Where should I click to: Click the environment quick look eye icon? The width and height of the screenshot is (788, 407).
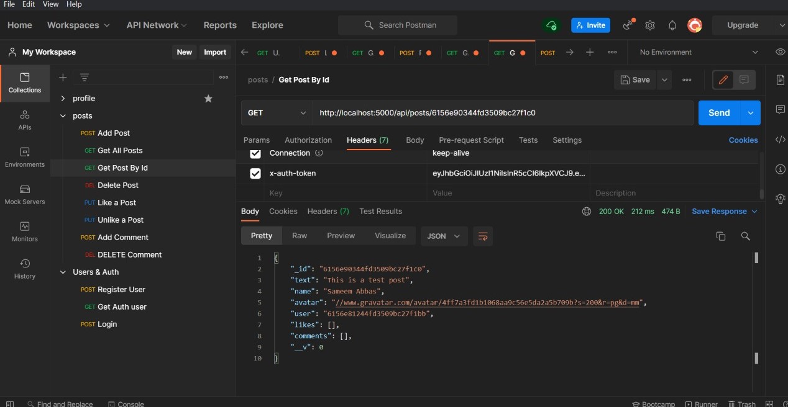[781, 52]
